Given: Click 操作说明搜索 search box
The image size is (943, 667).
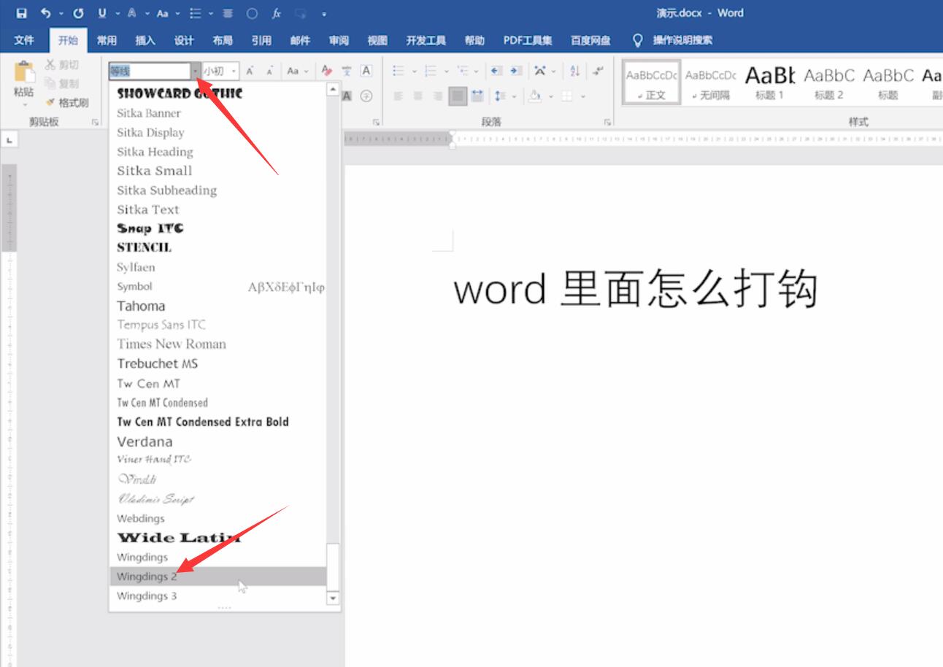Looking at the screenshot, I should (x=682, y=40).
